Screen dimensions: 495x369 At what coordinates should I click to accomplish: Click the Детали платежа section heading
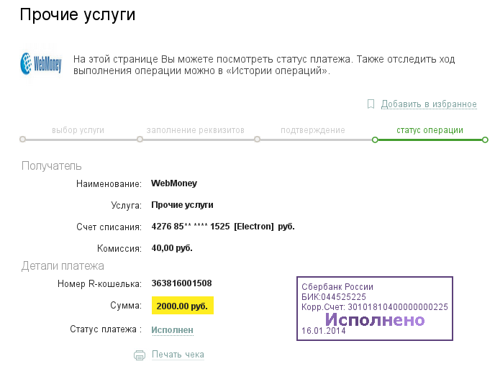point(63,266)
